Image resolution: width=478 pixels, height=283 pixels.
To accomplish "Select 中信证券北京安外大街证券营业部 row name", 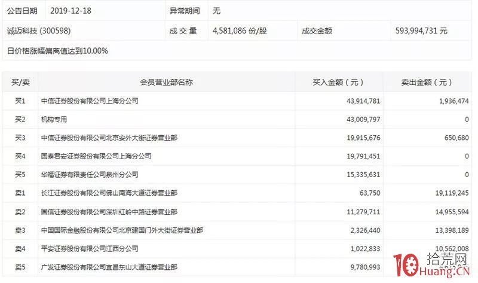I will pyautogui.click(x=109, y=138).
